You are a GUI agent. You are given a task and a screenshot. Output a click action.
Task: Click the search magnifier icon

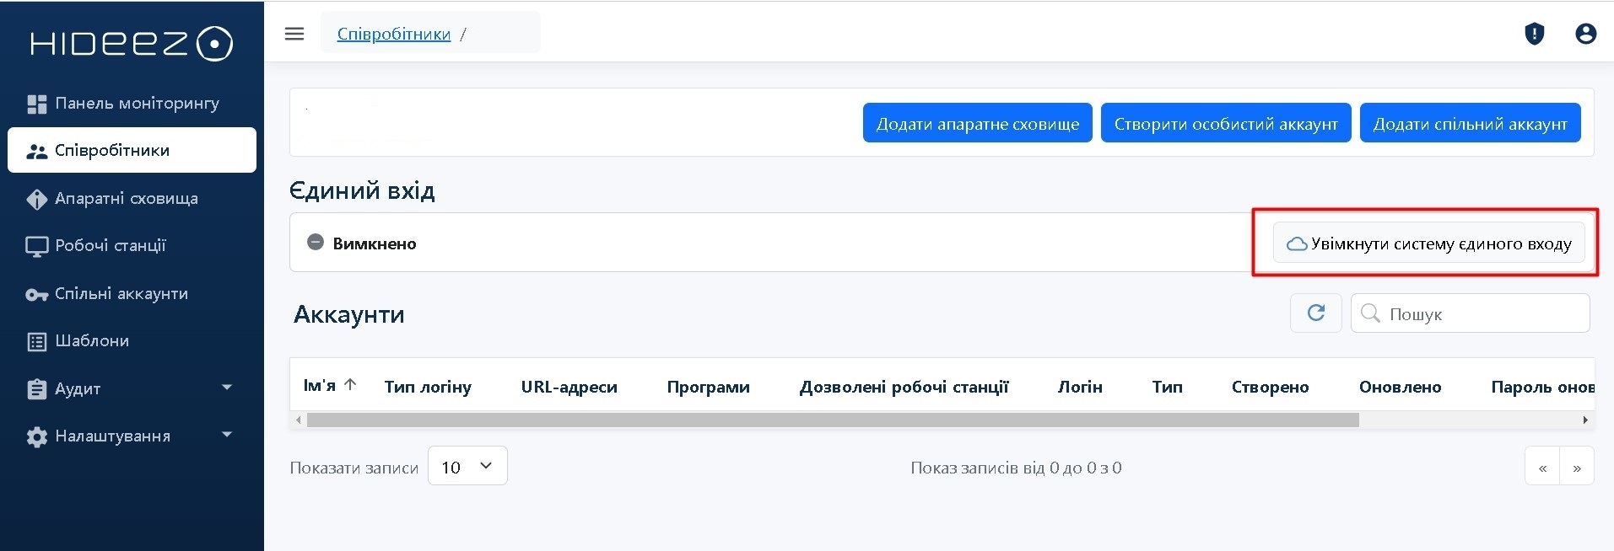[x=1370, y=313]
